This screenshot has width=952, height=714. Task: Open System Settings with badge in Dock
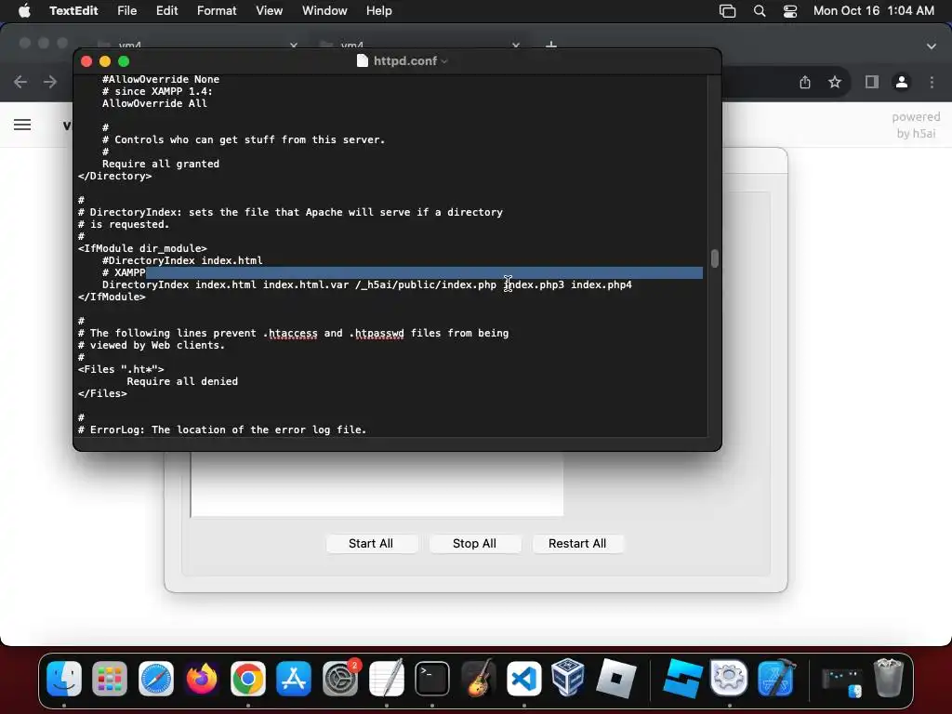click(340, 678)
